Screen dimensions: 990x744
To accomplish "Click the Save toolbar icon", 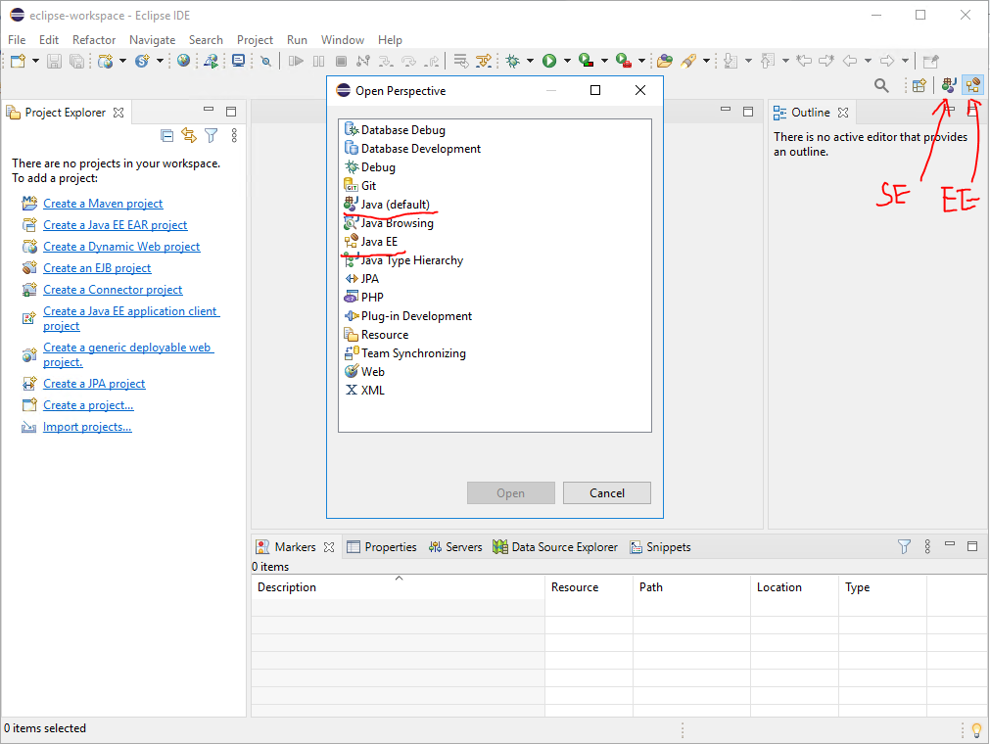I will click(x=54, y=62).
